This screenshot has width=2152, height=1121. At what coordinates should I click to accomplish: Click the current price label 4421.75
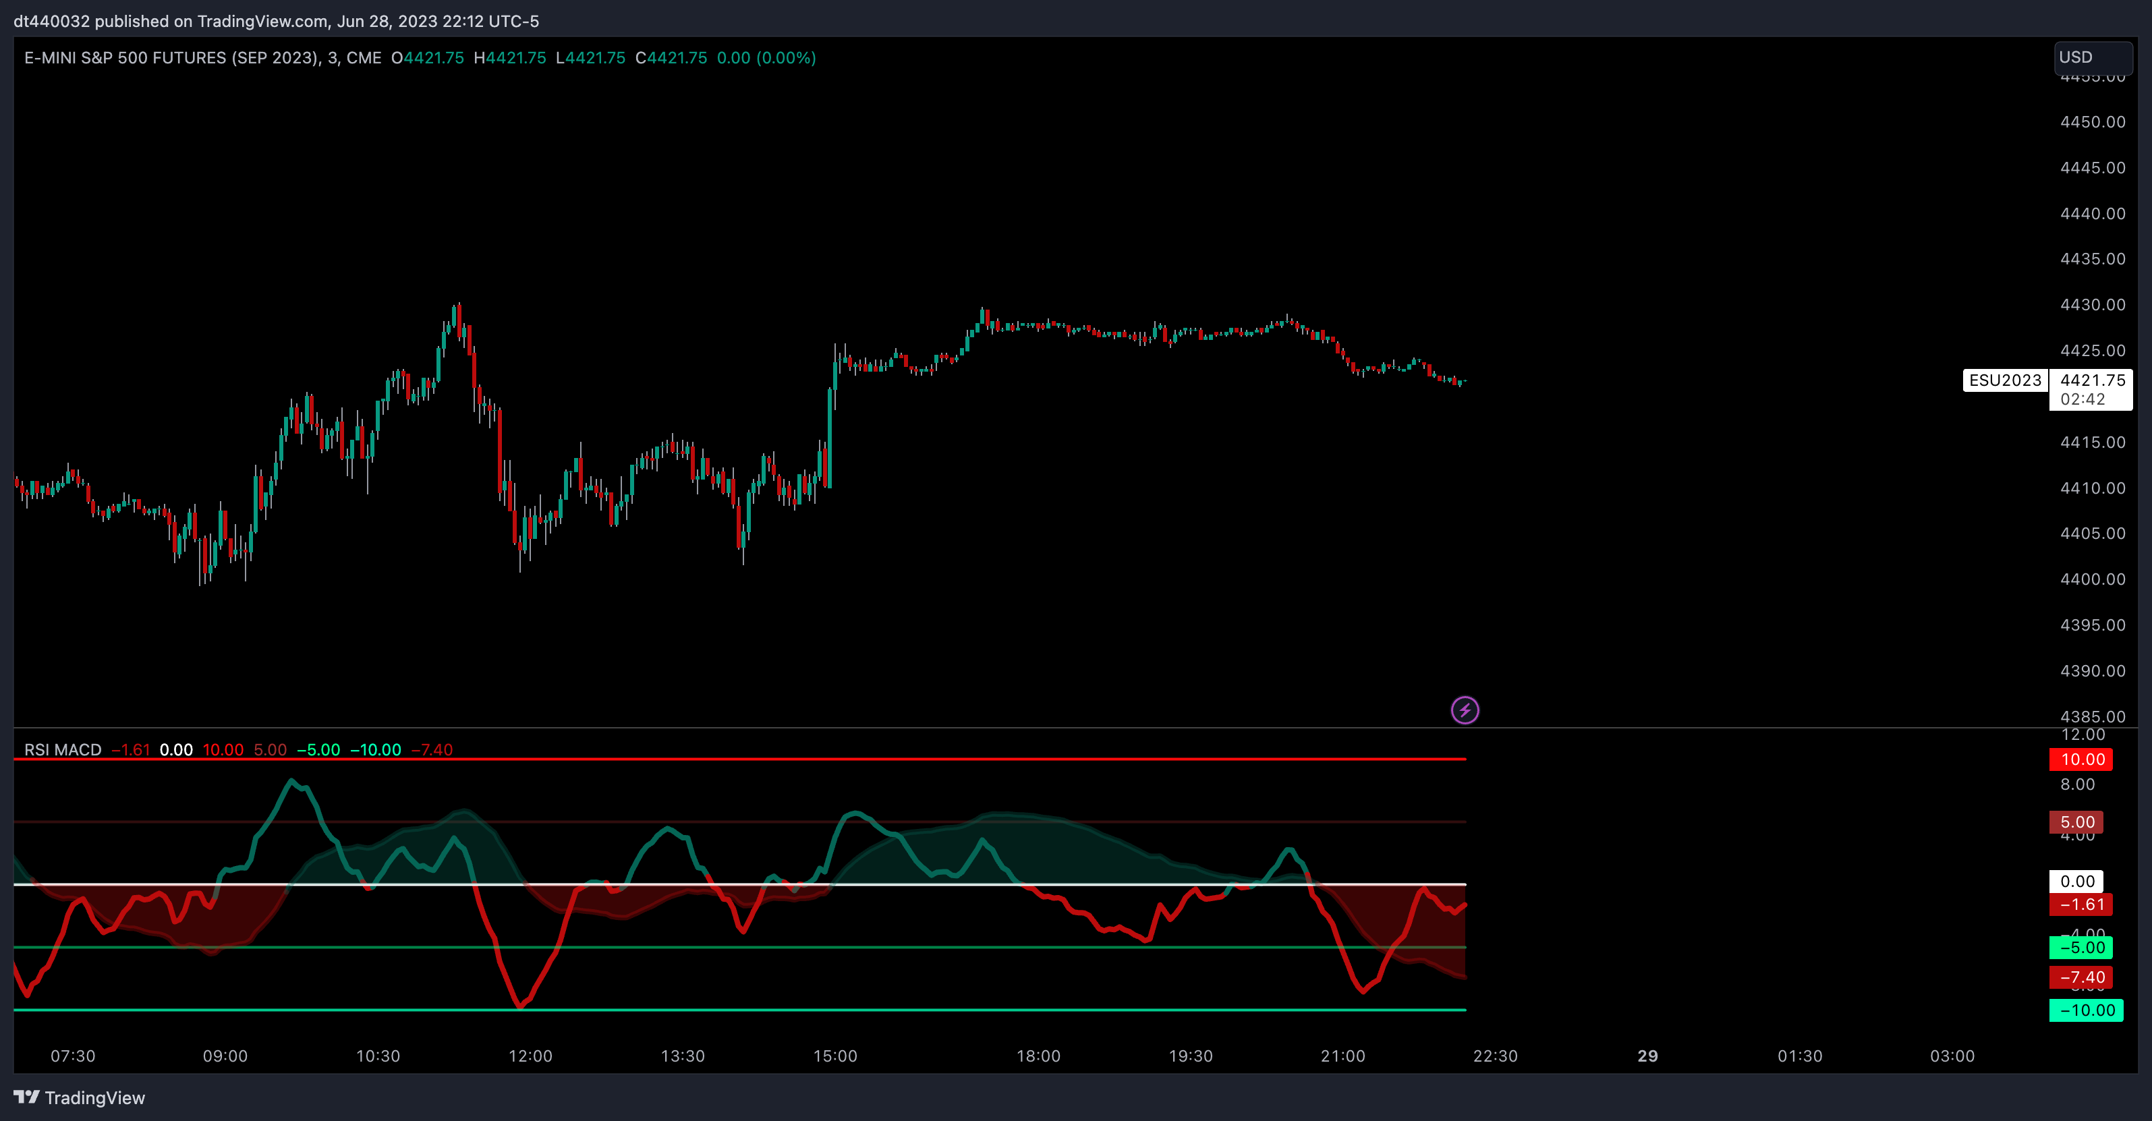[x=2092, y=380]
